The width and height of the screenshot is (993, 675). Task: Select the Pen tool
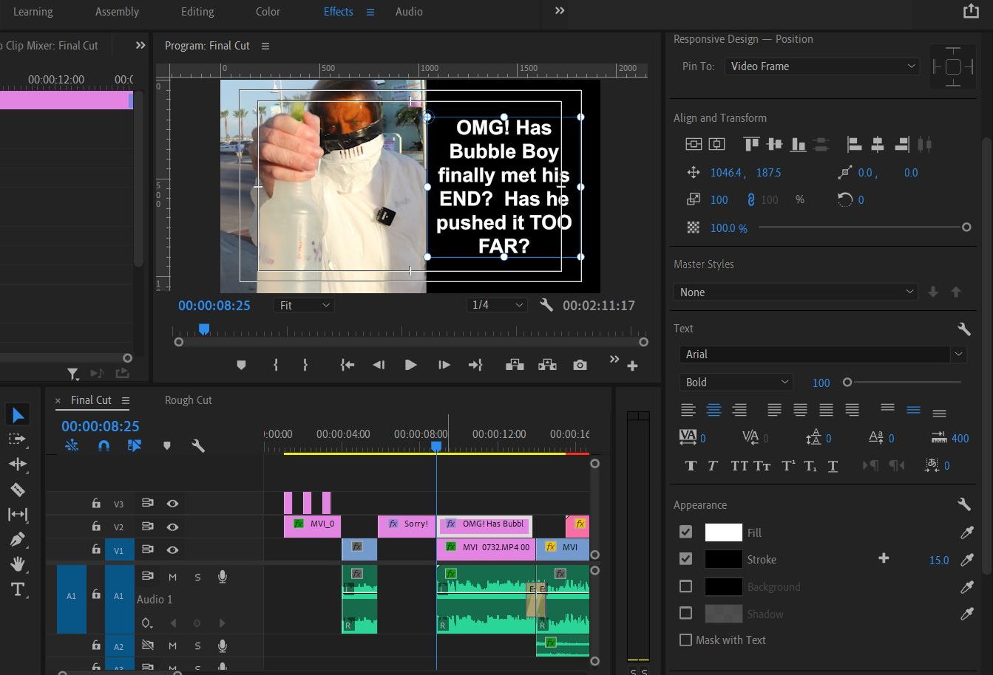point(18,539)
